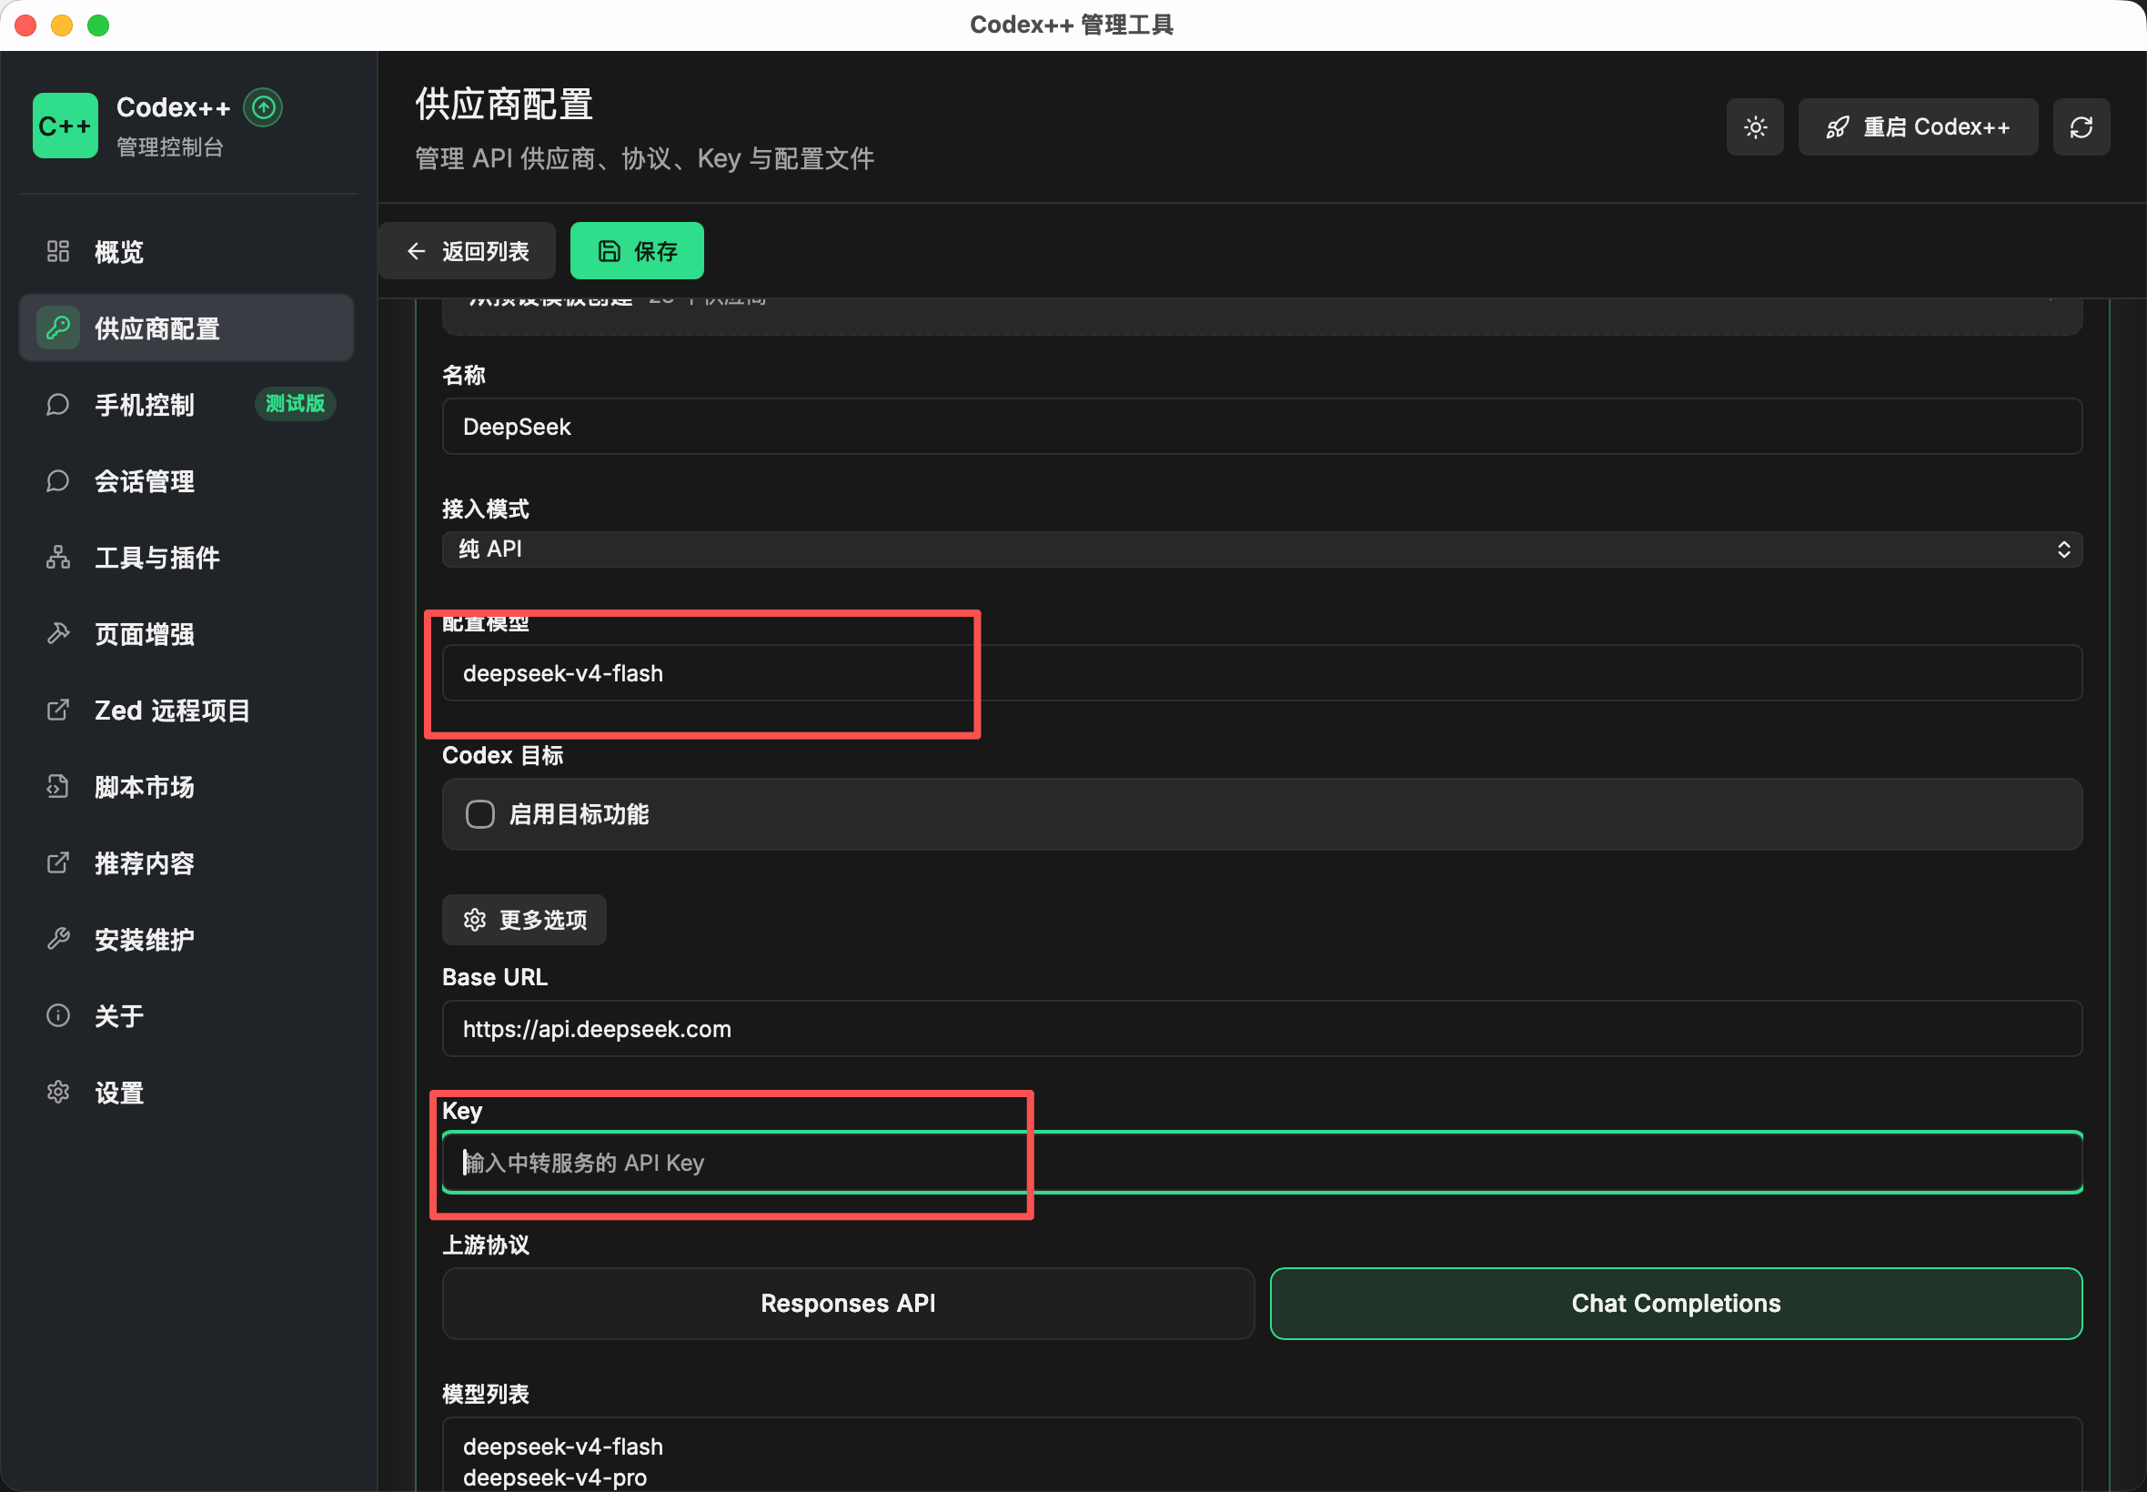Click the external link icon for 推荐内容
Image resolution: width=2147 pixels, height=1492 pixels.
tap(58, 862)
